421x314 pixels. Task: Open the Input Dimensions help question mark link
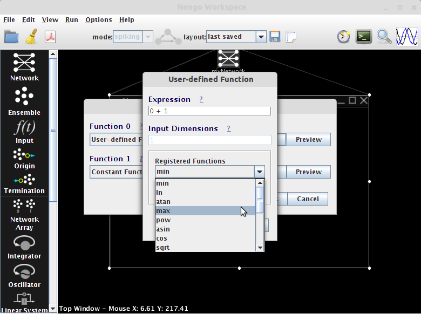[229, 128]
